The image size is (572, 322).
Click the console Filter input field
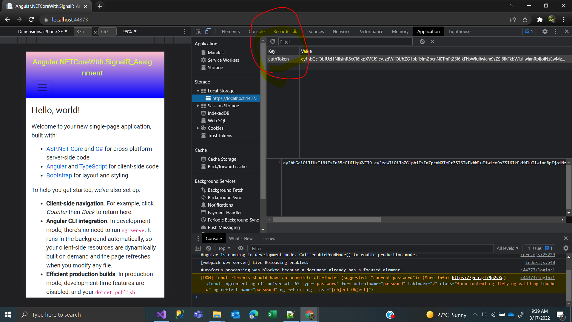[x=372, y=248]
